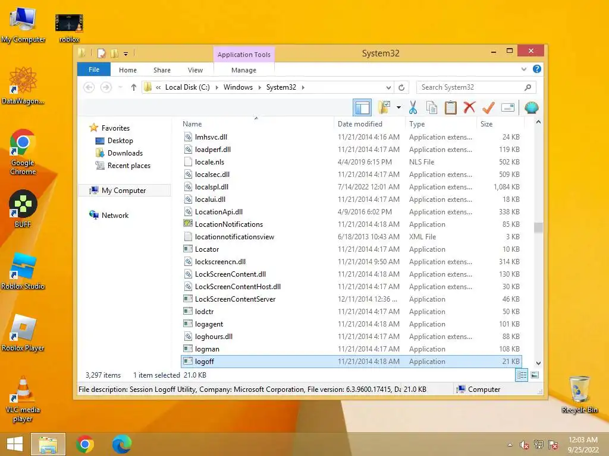
Task: Sort by Date modified column header
Action: [369, 123]
